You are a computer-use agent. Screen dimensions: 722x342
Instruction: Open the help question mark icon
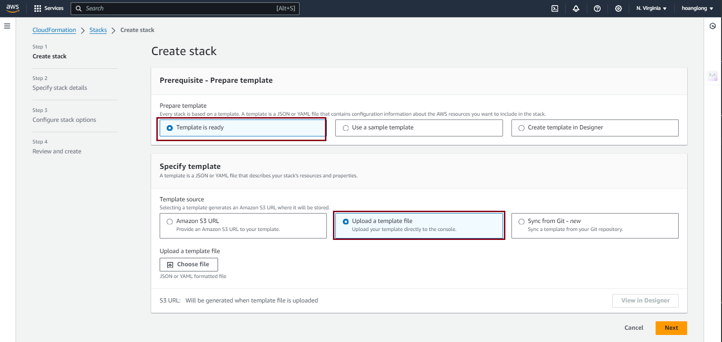(x=597, y=8)
